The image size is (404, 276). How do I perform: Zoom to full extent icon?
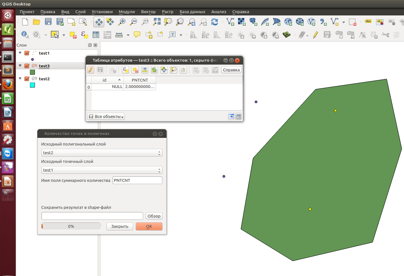[x=157, y=22]
